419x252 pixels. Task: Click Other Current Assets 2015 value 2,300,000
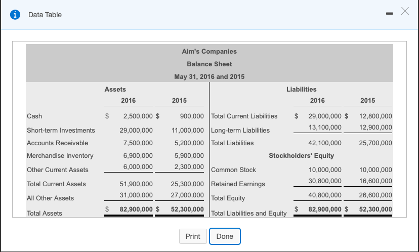[x=189, y=167]
